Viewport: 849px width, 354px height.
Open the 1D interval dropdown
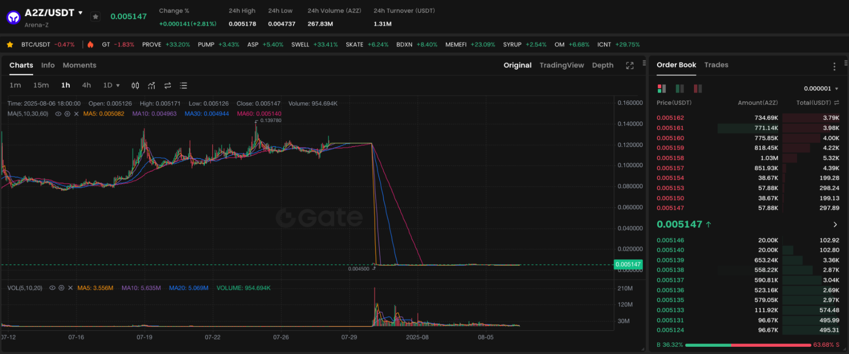tap(111, 85)
